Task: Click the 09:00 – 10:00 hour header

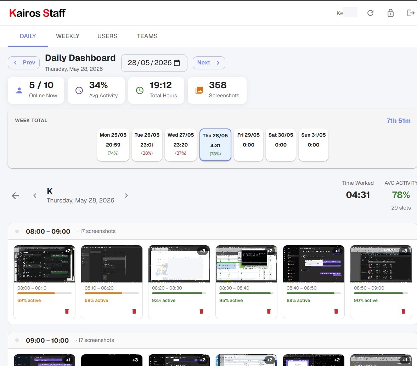Action: point(213,340)
